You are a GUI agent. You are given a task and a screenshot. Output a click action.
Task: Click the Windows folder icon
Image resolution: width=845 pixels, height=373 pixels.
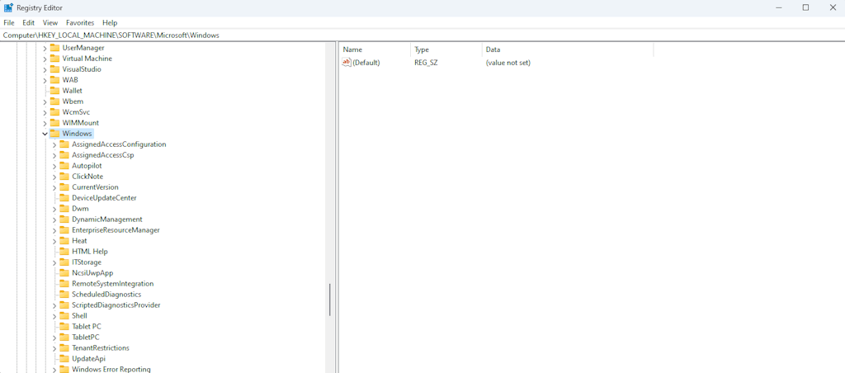click(x=54, y=133)
